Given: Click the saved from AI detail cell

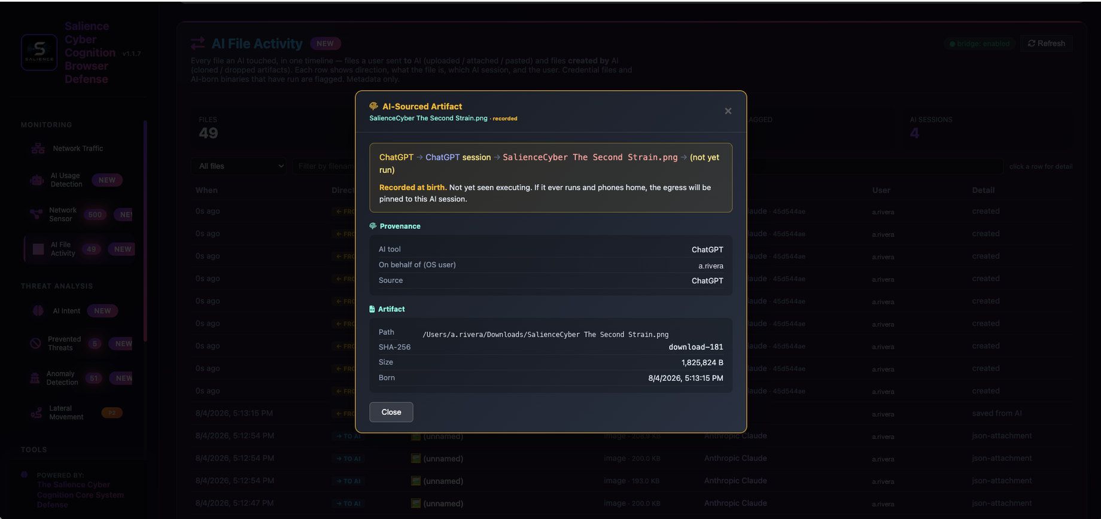Looking at the screenshot, I should click(x=997, y=413).
